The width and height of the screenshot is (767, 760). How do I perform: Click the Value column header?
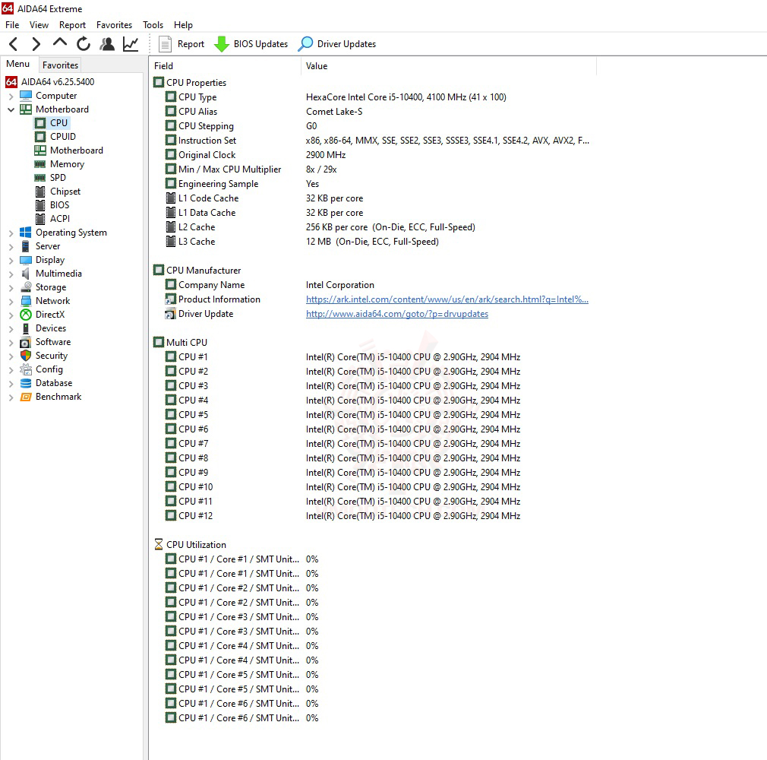pos(449,66)
